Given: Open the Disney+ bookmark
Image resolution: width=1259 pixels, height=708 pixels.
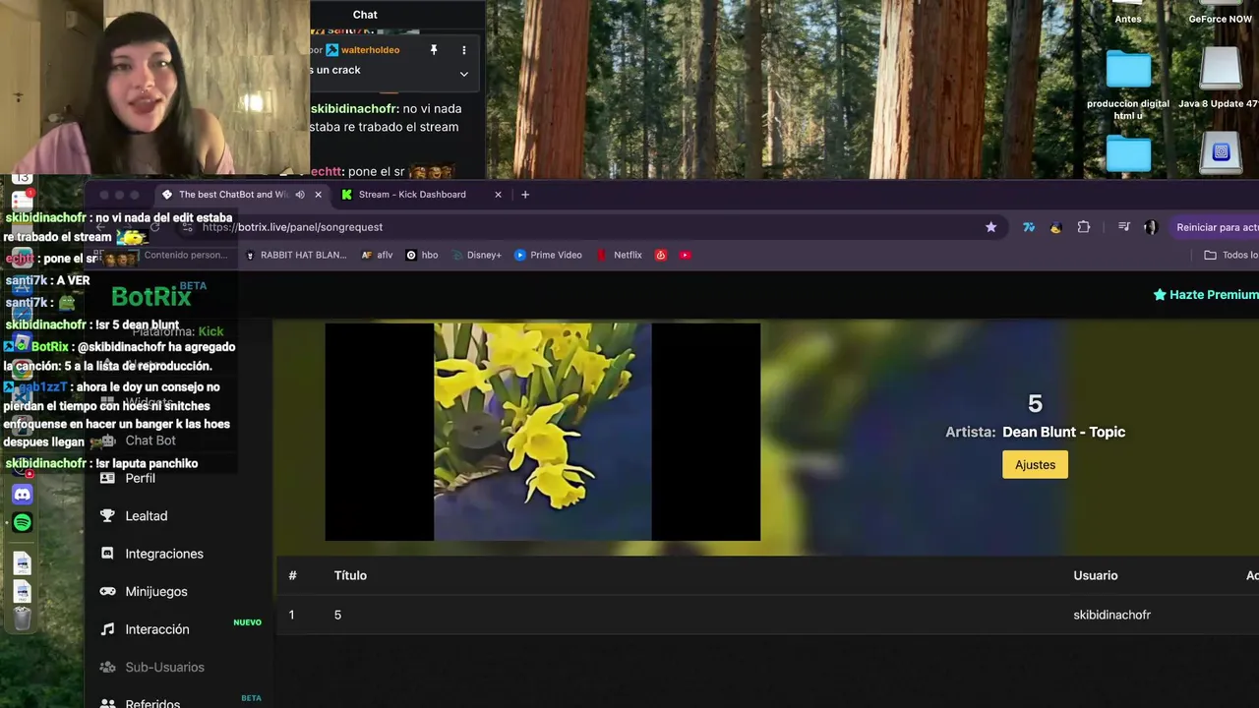Looking at the screenshot, I should point(476,255).
